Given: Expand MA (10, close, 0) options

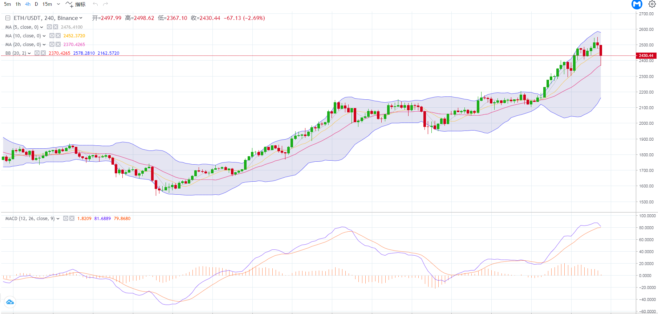Looking at the screenshot, I should pyautogui.click(x=44, y=36).
